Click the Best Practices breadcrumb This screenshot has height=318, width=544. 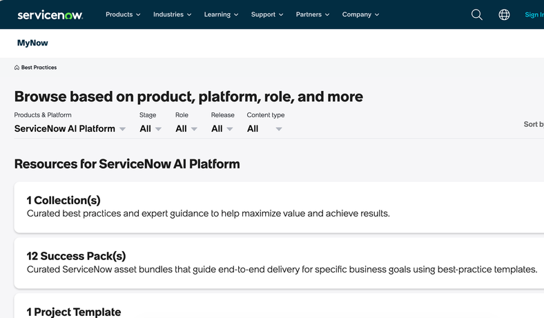coord(39,68)
